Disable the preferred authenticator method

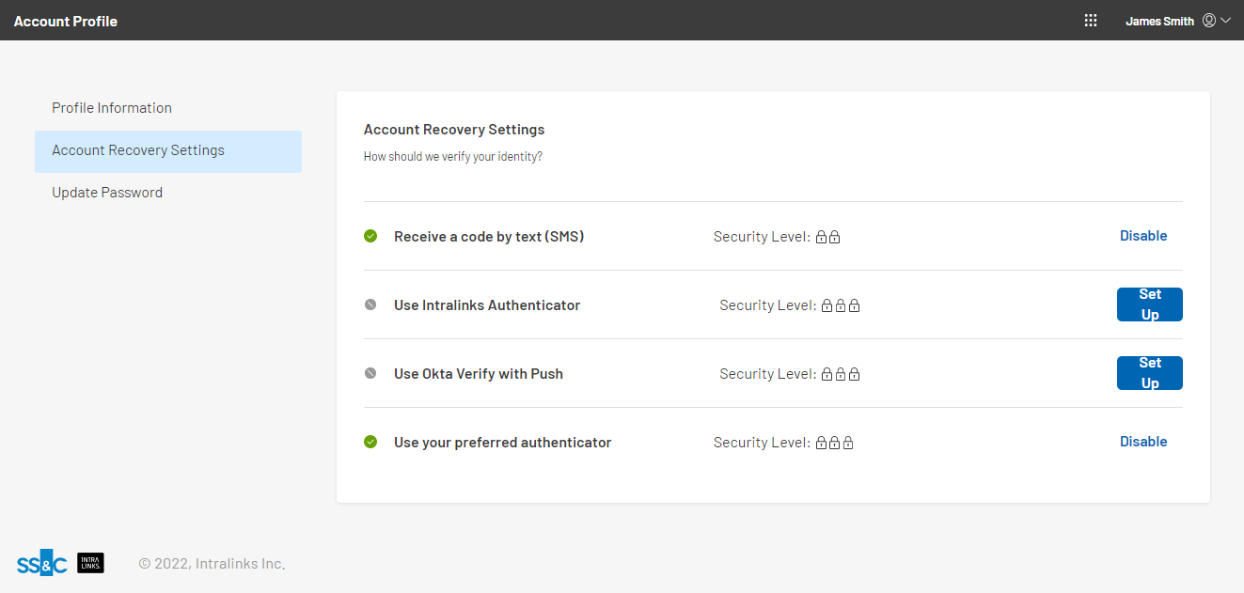pos(1143,442)
